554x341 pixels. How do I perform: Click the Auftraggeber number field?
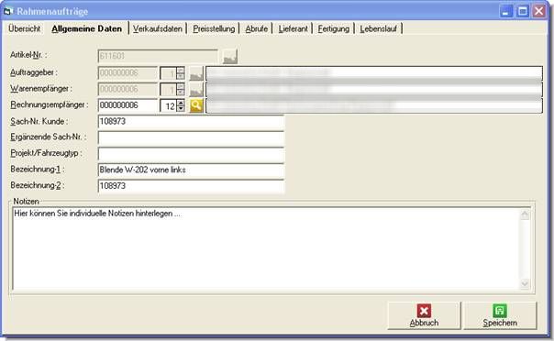point(127,73)
